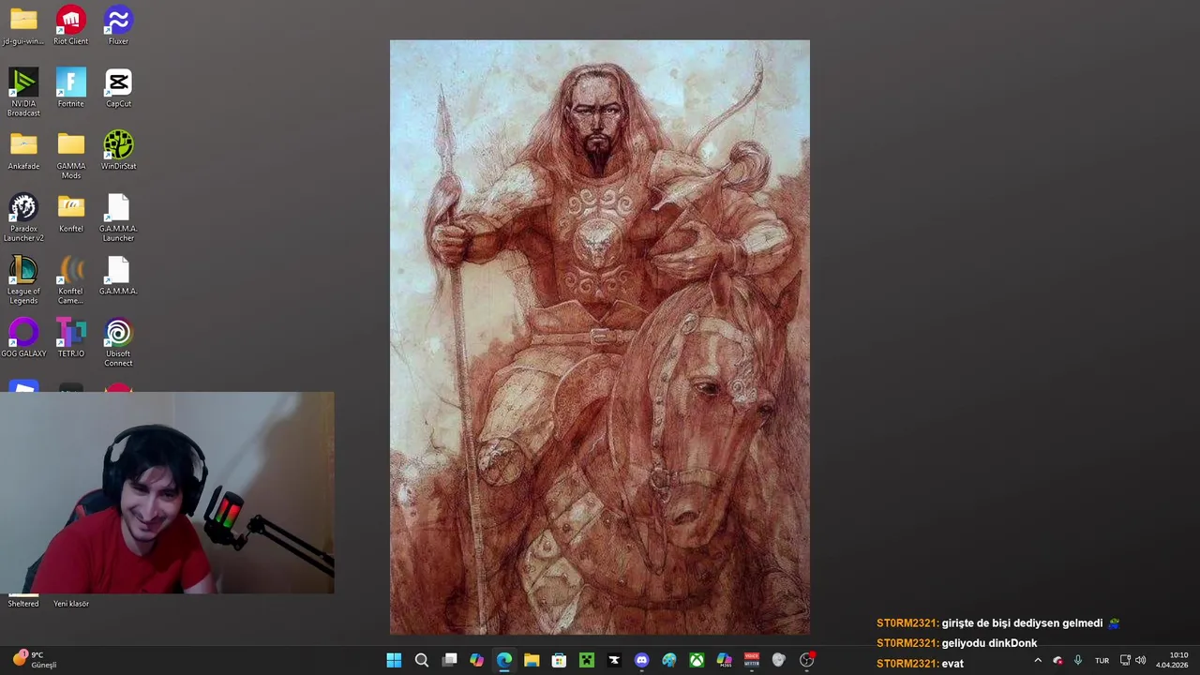
Task: Open the GOG GALAXY shortcut
Action: pyautogui.click(x=23, y=338)
